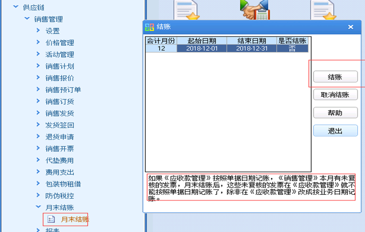Screen dimensions: 365x232
Task: Open 销售开票 in the sidebar
Action: (60, 149)
